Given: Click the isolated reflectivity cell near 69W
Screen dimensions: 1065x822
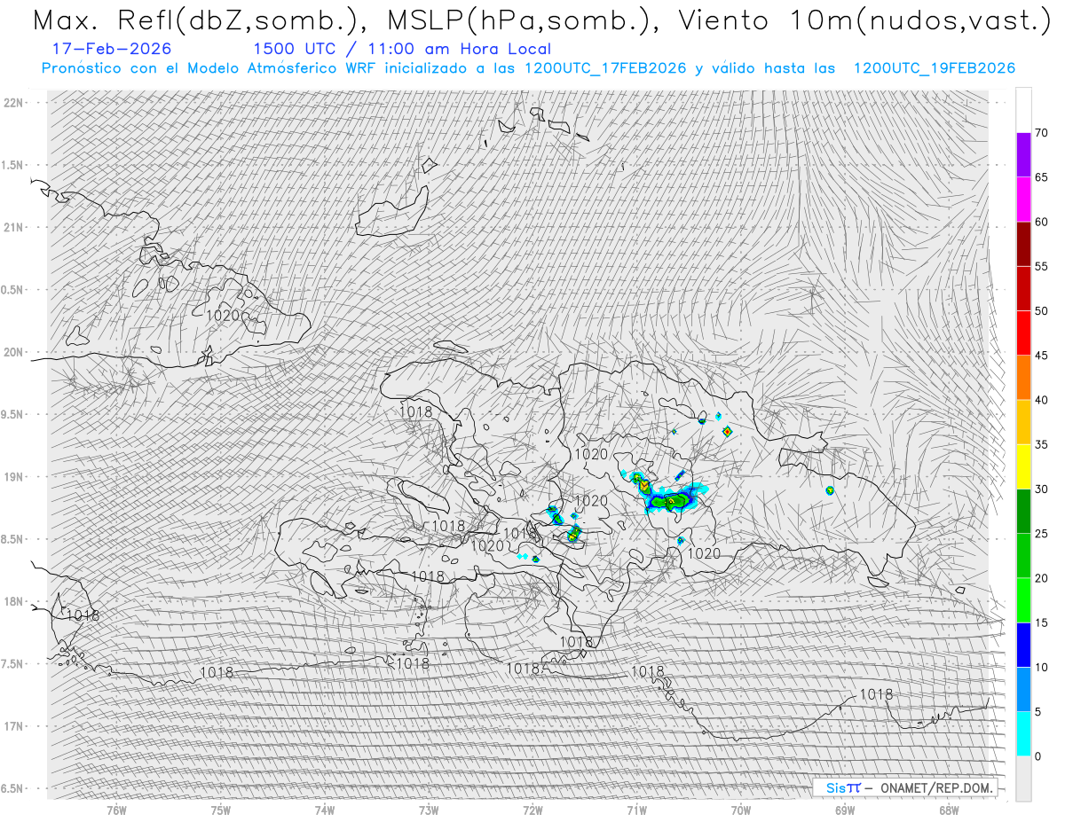Looking at the screenshot, I should pyautogui.click(x=830, y=490).
